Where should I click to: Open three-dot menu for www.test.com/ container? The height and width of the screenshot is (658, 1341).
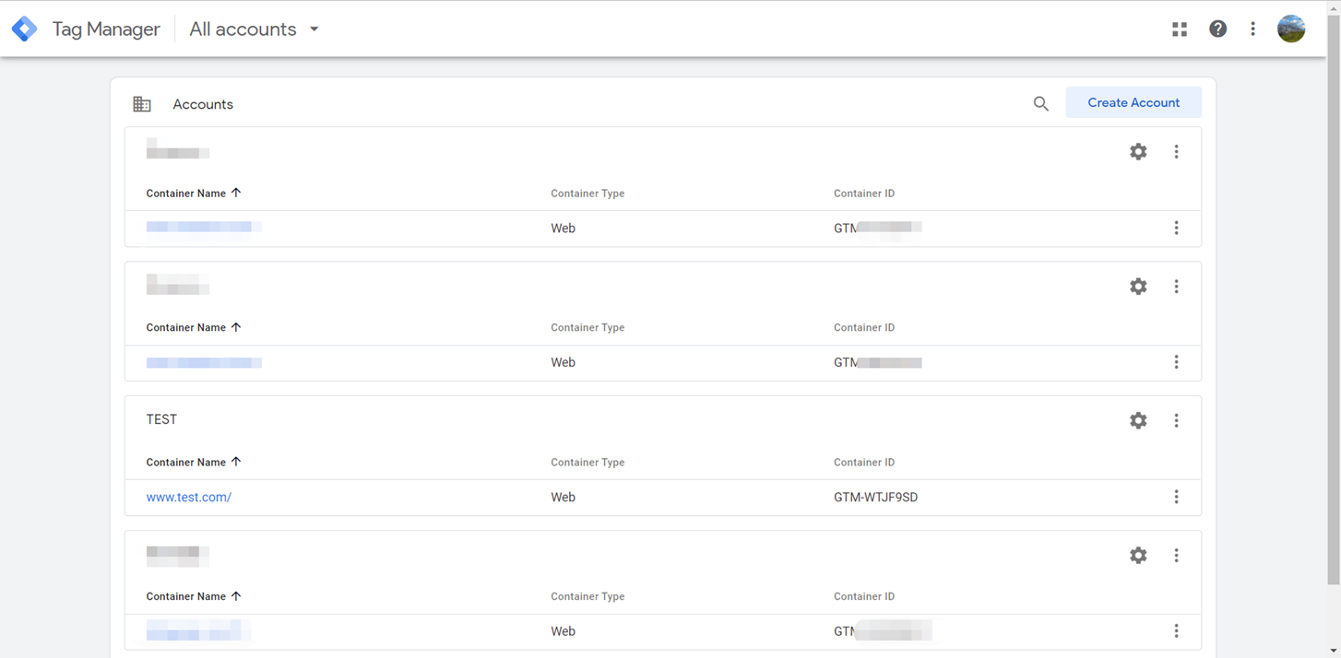(1176, 497)
